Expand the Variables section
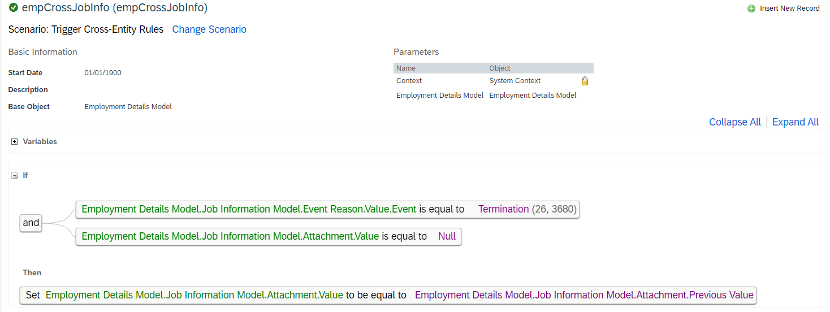This screenshot has height=312, width=830. tap(15, 142)
